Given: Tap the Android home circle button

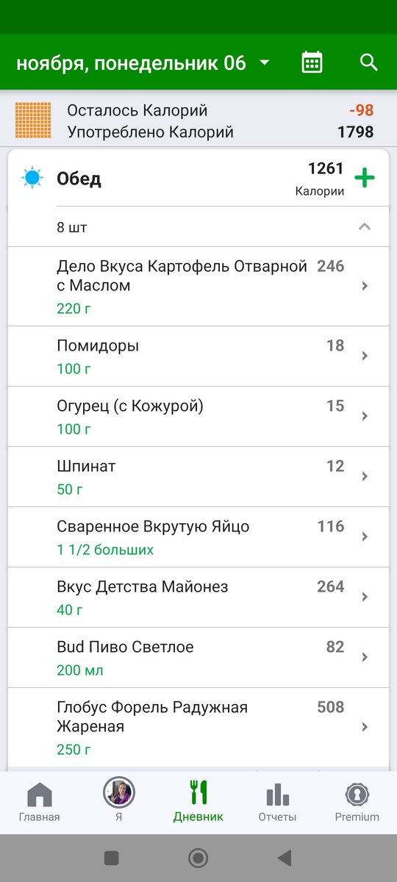Looking at the screenshot, I should click(198, 858).
